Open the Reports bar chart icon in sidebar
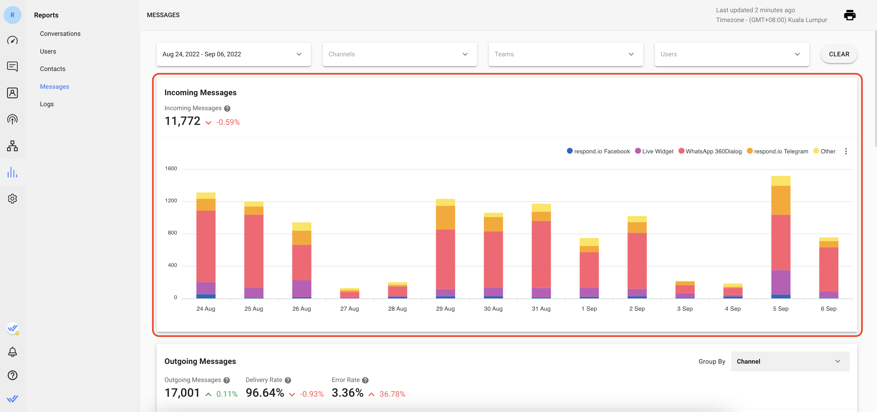Screen dimensions: 877x412 [x=13, y=172]
